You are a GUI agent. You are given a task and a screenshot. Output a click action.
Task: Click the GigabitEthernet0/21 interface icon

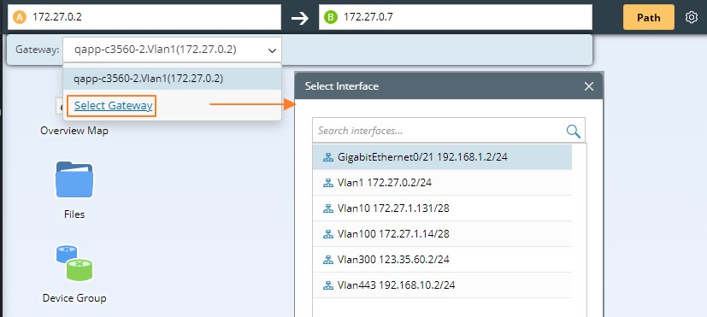(x=328, y=157)
